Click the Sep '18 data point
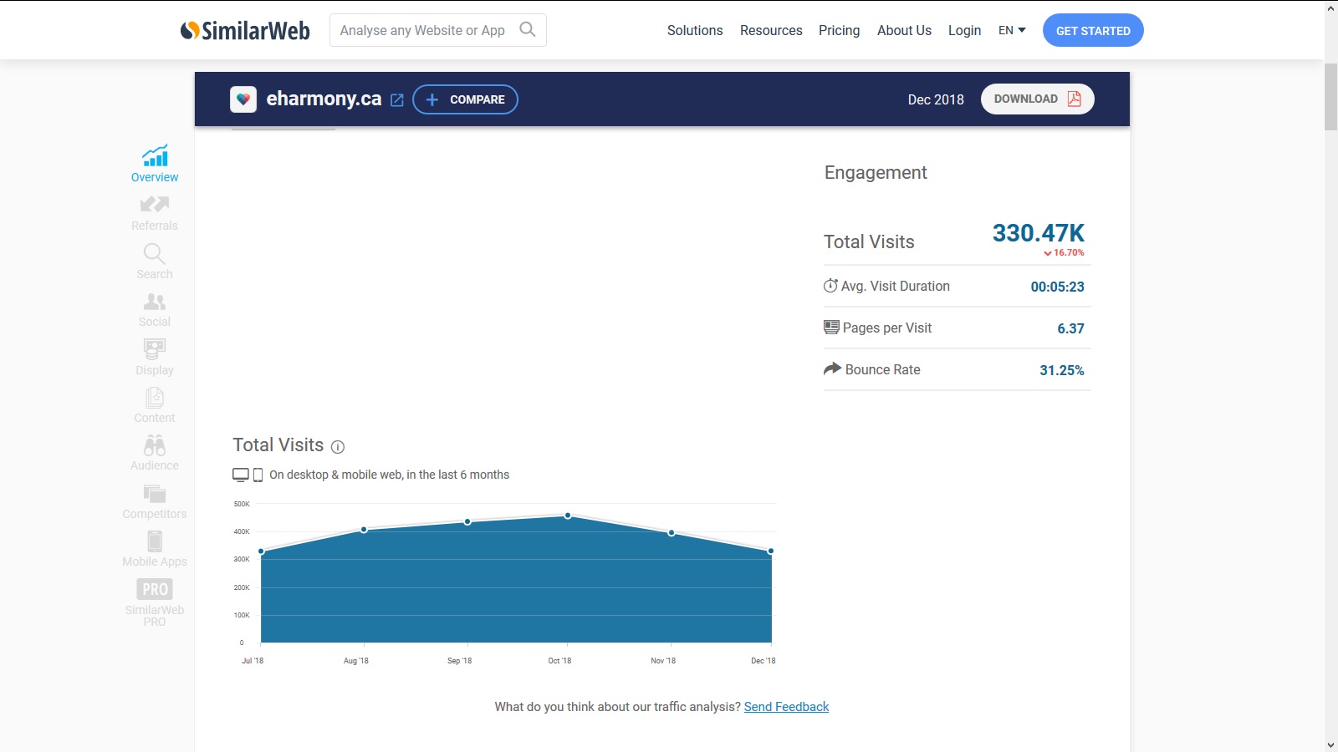The image size is (1338, 752). 467,521
